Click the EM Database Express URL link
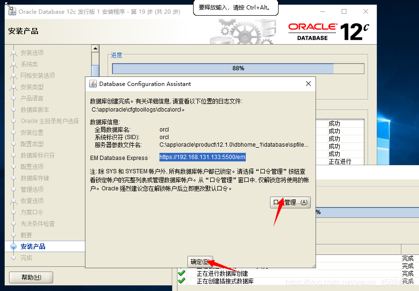Screen dimensions: 419x291 click(x=202, y=157)
